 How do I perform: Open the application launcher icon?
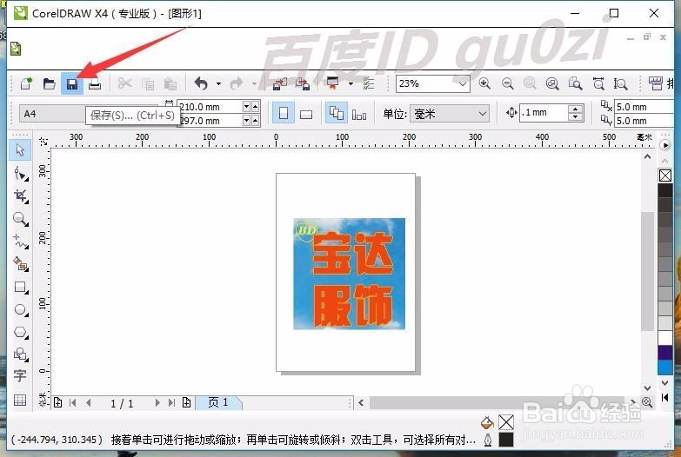pyautogui.click(x=333, y=83)
